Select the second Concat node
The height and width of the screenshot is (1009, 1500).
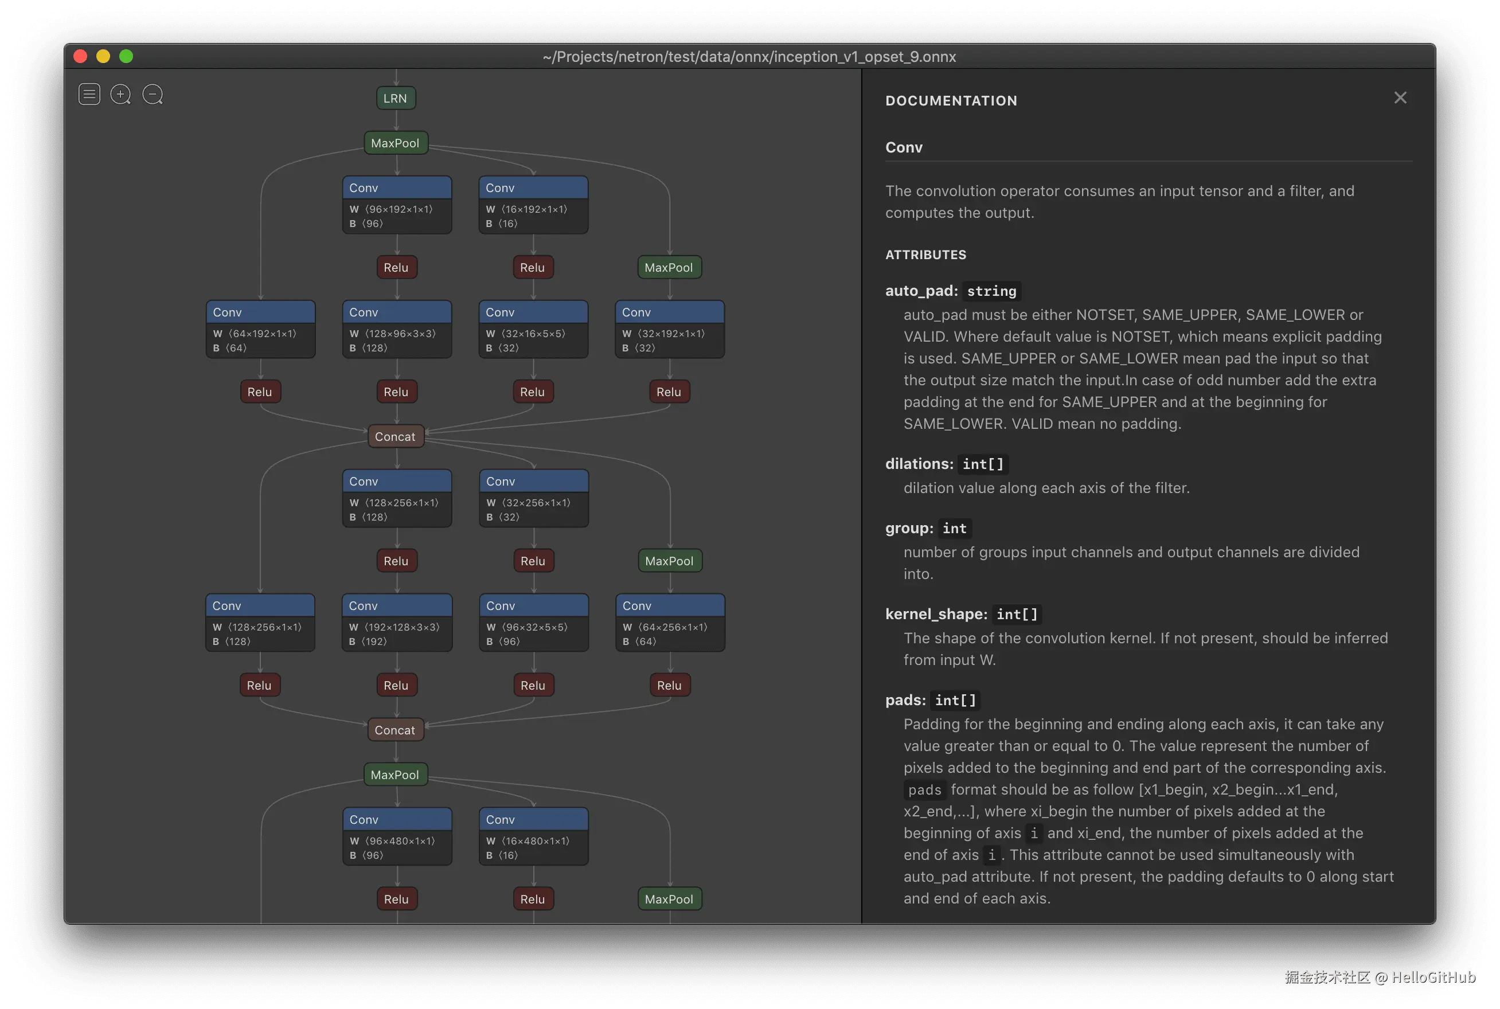[395, 730]
